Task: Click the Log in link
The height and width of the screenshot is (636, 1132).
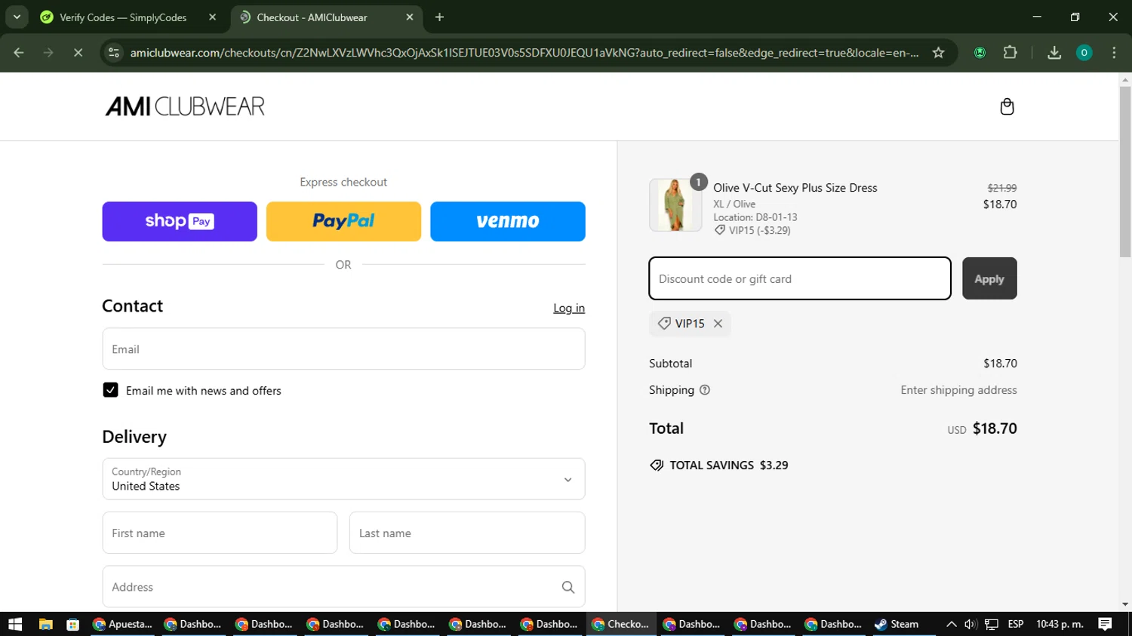Action: click(x=569, y=308)
